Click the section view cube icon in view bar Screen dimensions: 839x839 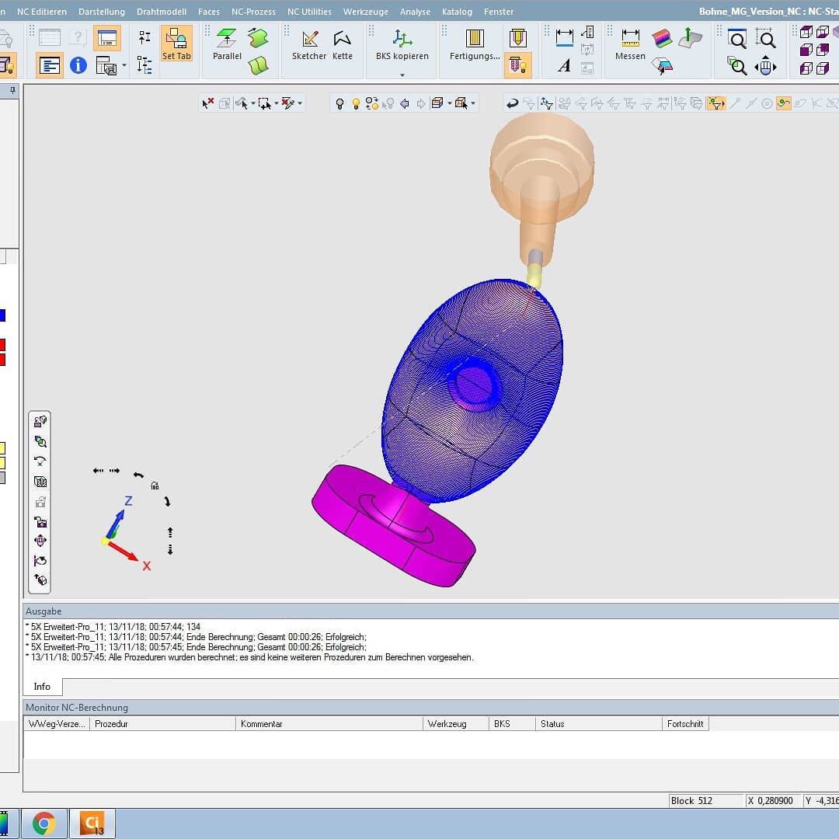pos(40,482)
